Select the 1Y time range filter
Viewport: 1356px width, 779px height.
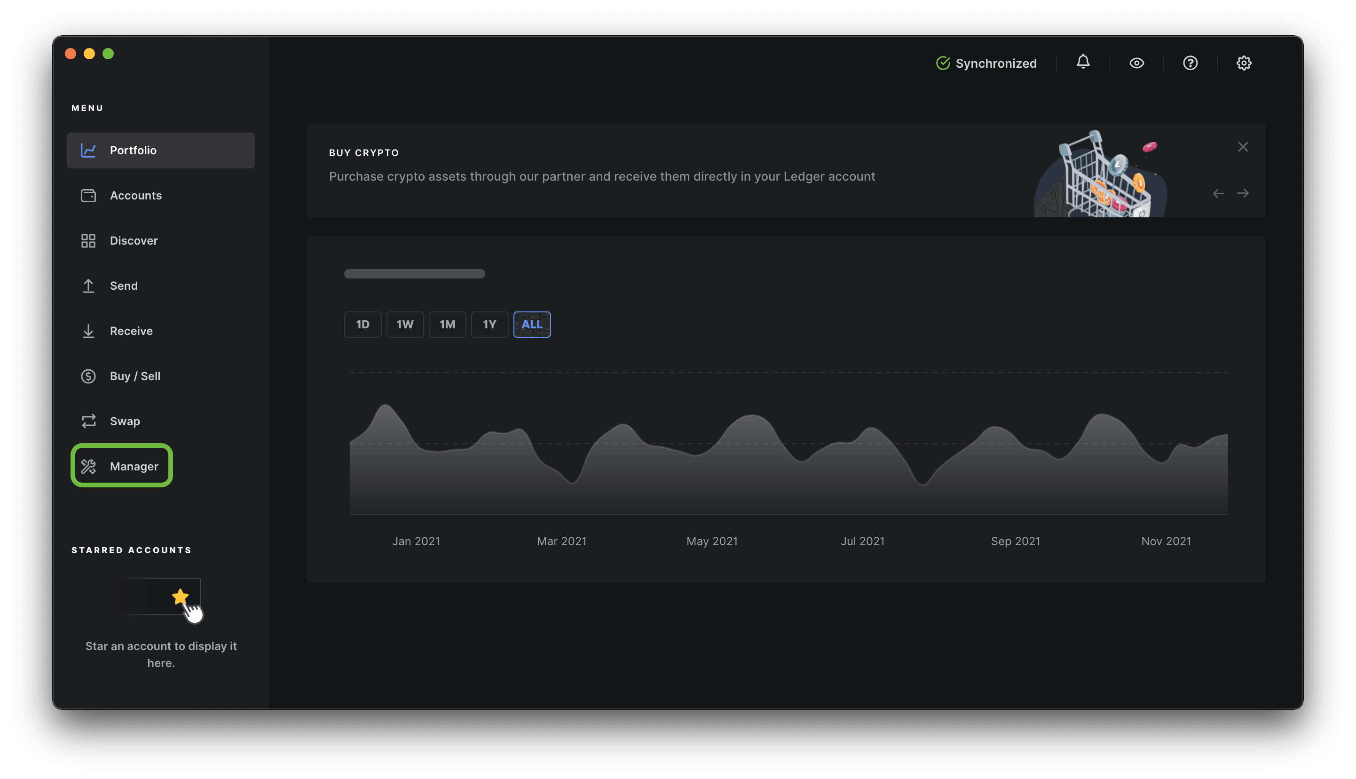489,323
